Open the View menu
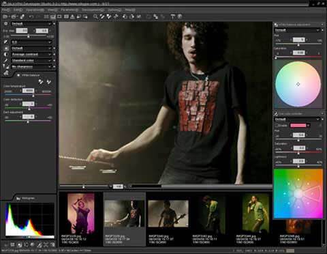The height and width of the screenshot is (254, 327). [x=52, y=10]
